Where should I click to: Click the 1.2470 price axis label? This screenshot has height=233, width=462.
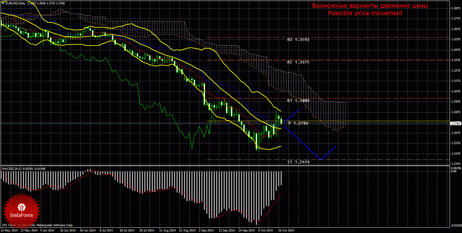coord(455,154)
